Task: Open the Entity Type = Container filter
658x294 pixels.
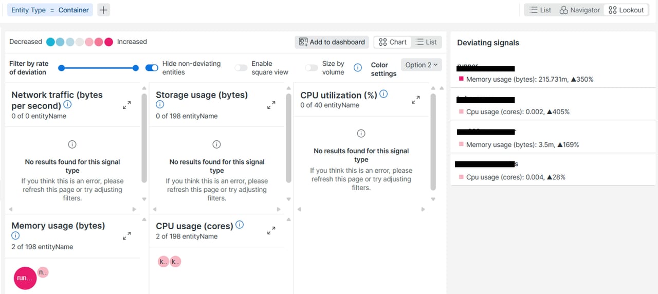Action: pos(50,10)
